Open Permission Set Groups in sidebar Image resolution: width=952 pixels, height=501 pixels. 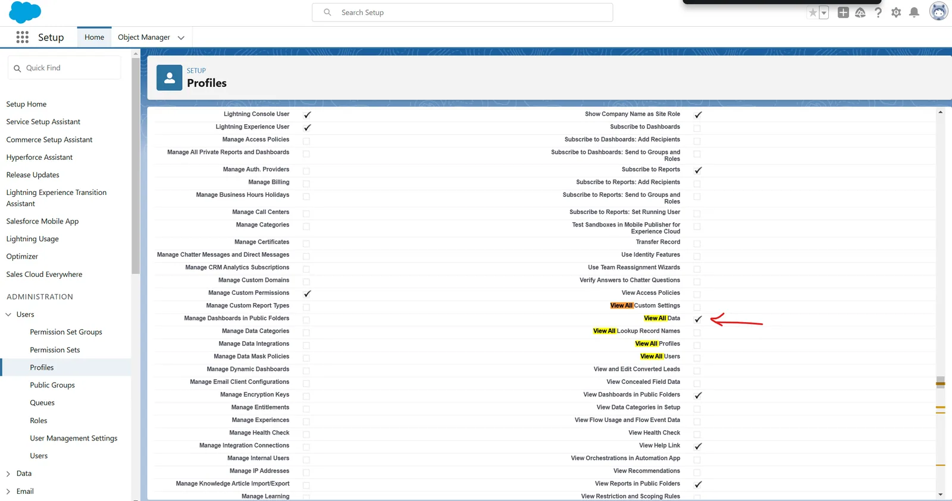point(66,332)
